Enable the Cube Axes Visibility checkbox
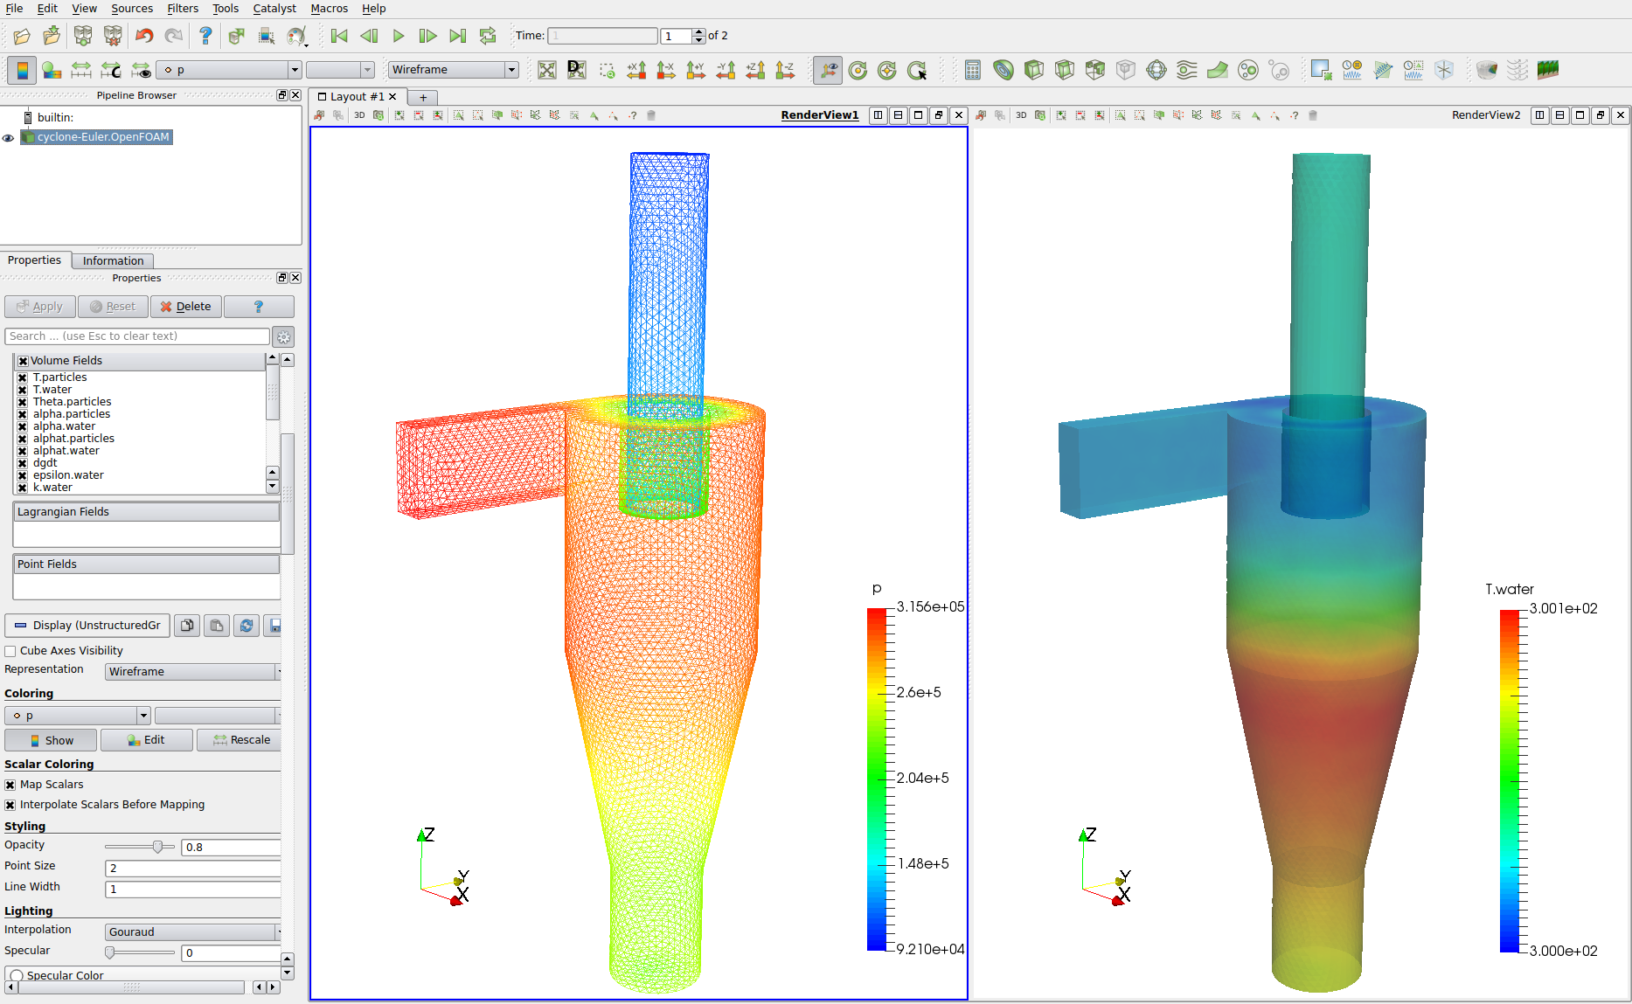 (10, 651)
